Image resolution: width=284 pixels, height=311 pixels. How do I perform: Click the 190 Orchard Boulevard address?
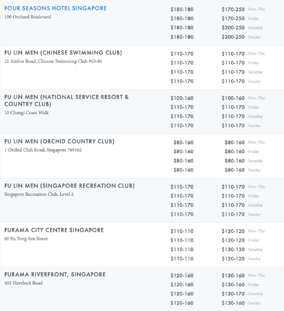click(27, 17)
